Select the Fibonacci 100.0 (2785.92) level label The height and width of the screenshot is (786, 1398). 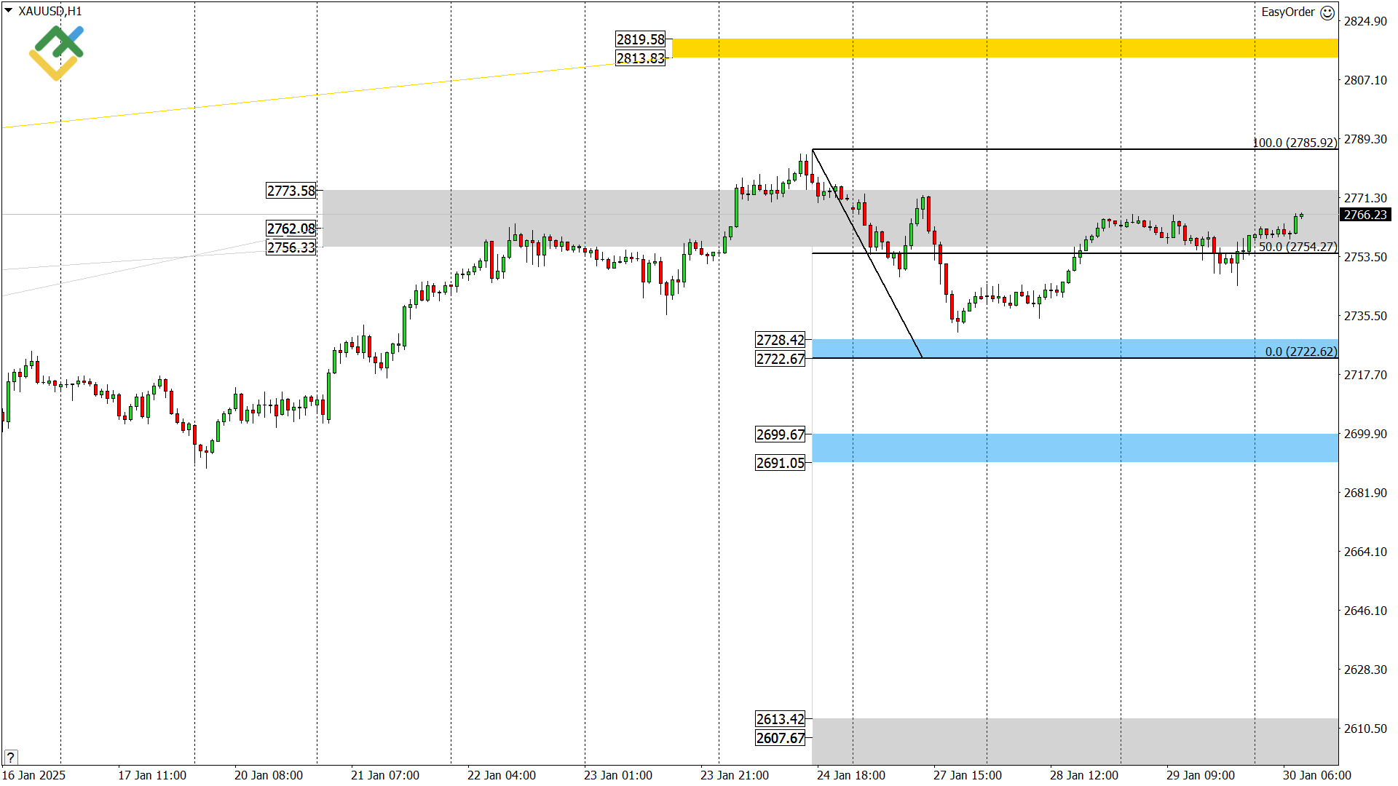1295,143
